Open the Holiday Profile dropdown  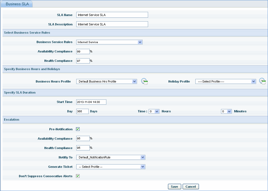225,81
